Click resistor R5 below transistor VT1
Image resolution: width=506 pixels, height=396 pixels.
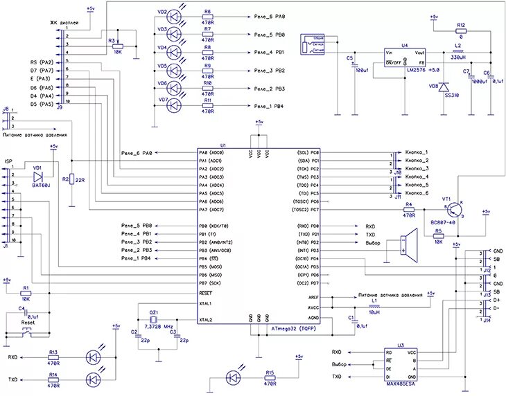pos(438,236)
